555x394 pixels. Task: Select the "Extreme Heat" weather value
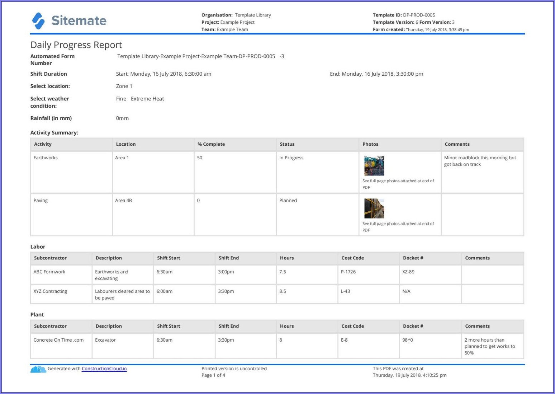point(147,99)
